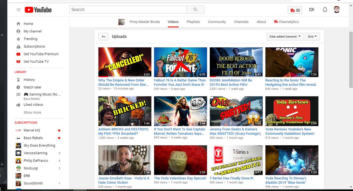
Task: Click the VanossGaming channel icon
Action: pos(18,153)
